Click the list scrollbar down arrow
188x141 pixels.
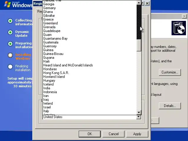(139, 113)
